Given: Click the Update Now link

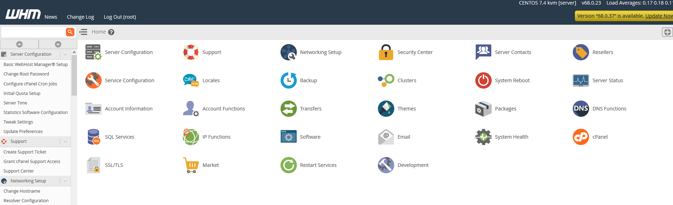Looking at the screenshot, I should coord(659,16).
